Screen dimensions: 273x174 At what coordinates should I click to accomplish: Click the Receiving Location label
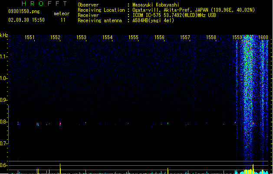[x=101, y=10]
